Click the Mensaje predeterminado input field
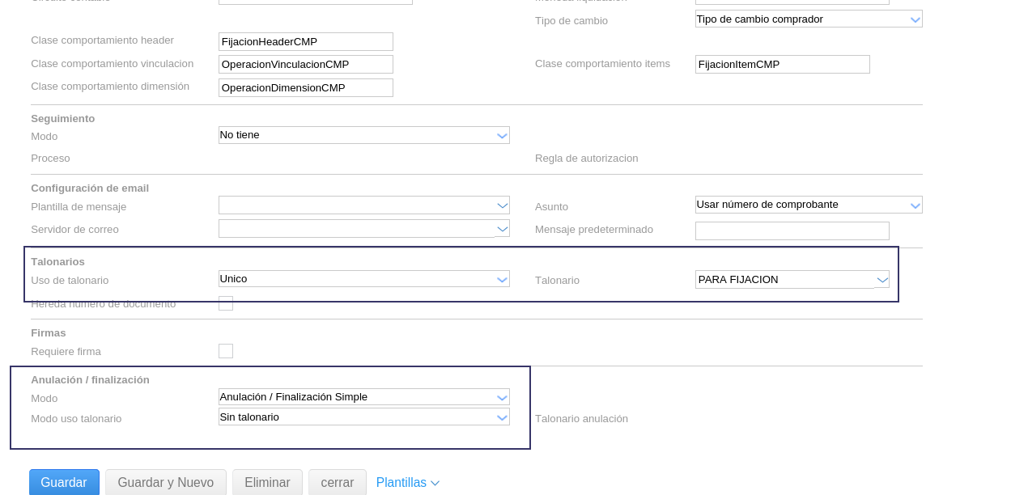Screen dimensions: 1028x495 tap(792, 231)
